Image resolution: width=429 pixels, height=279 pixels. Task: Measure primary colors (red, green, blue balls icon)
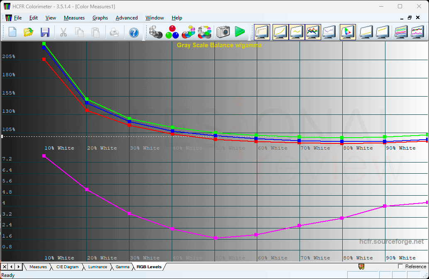coord(172,32)
